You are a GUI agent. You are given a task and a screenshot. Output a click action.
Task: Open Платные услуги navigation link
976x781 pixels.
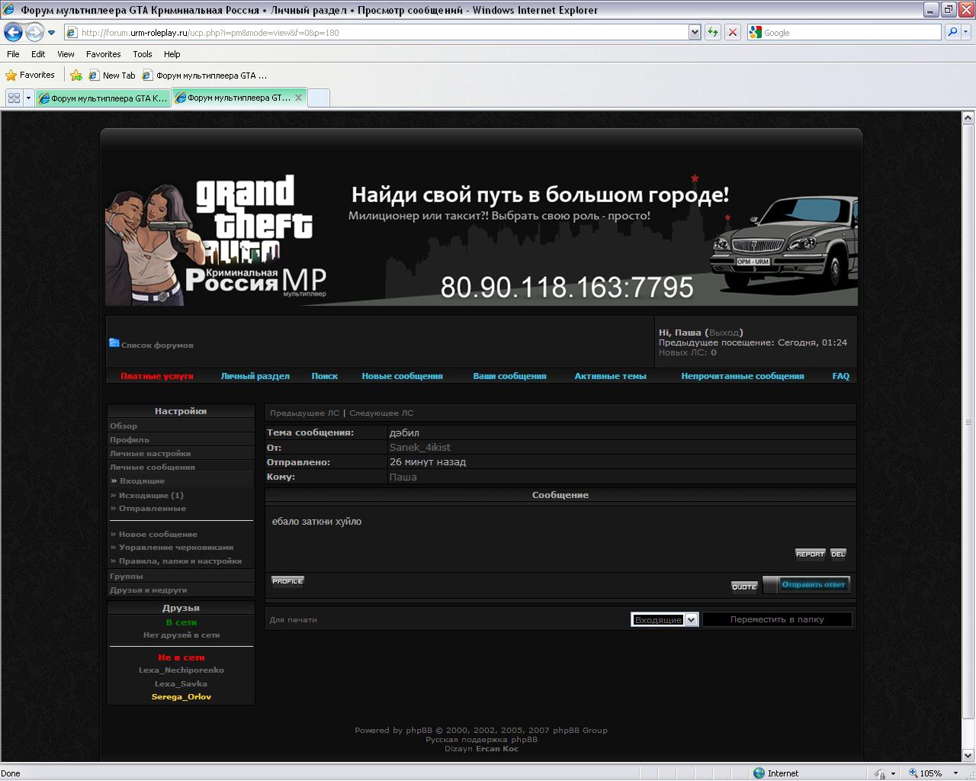pyautogui.click(x=157, y=376)
